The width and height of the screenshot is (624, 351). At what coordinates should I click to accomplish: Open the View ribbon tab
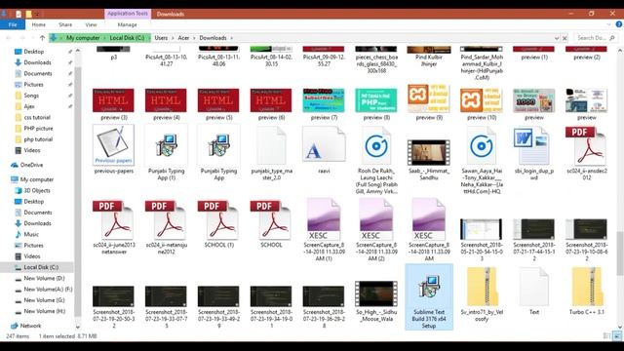(x=91, y=24)
